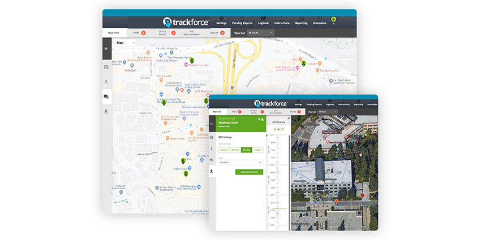Collapse the officer panel with double chevron
The image size is (481, 240).
212,123
